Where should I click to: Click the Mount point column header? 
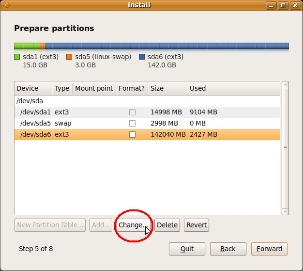pyautogui.click(x=94, y=88)
